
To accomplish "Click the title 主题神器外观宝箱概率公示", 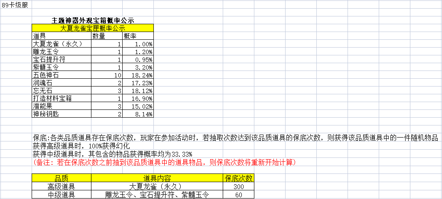I will coord(93,20).
